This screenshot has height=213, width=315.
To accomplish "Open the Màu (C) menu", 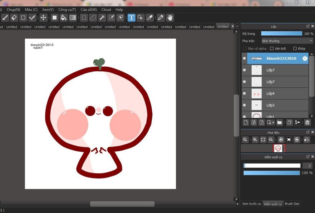I will [31, 10].
